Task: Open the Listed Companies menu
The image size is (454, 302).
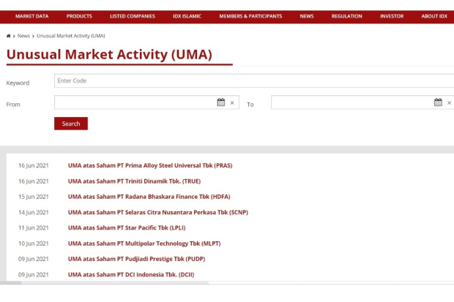Action: 133,17
